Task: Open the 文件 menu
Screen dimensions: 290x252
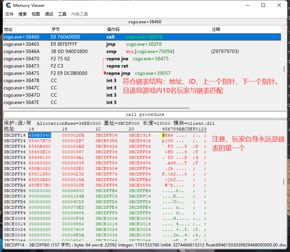Action: click(9, 14)
